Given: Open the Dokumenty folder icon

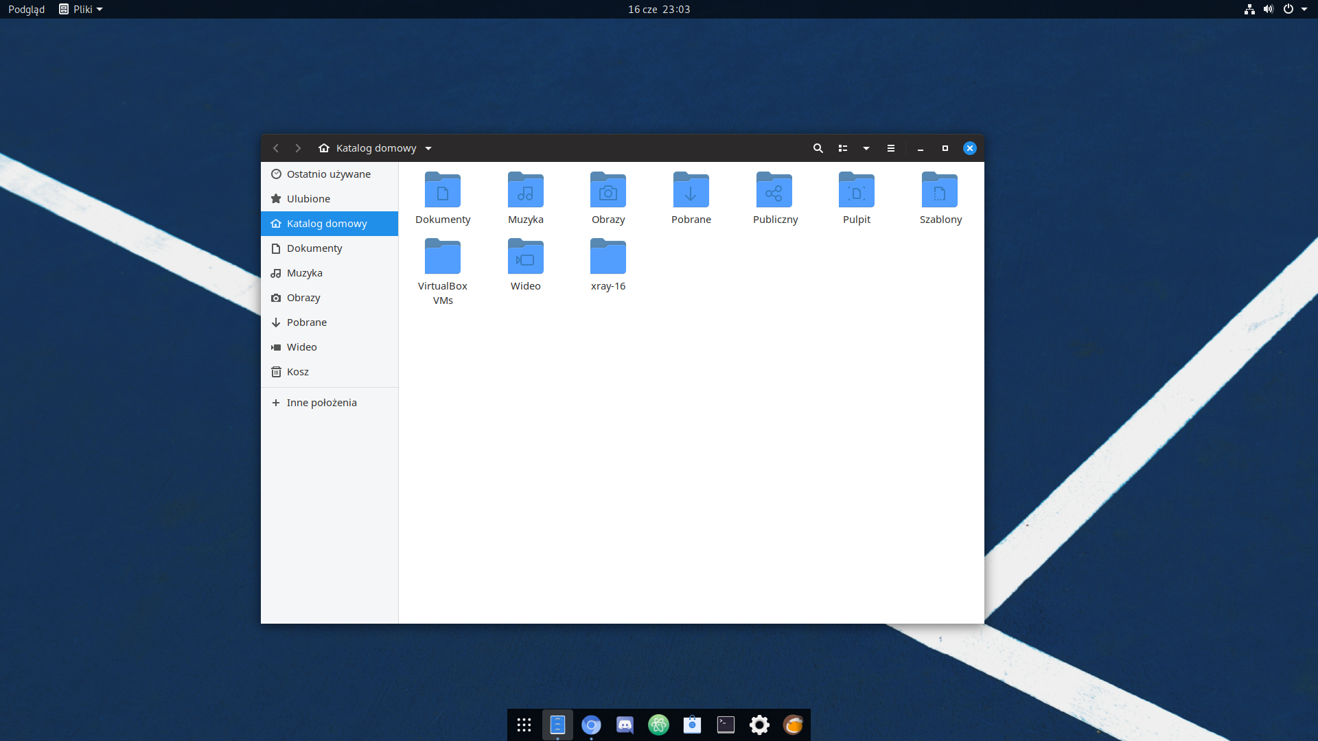Looking at the screenshot, I should pyautogui.click(x=443, y=190).
